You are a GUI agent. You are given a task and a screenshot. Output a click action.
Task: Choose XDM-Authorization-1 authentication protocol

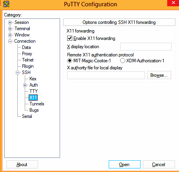click(122, 61)
